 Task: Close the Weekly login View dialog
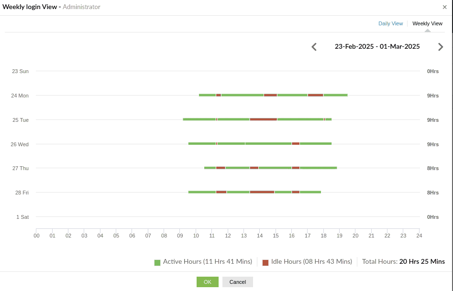pyautogui.click(x=444, y=7)
